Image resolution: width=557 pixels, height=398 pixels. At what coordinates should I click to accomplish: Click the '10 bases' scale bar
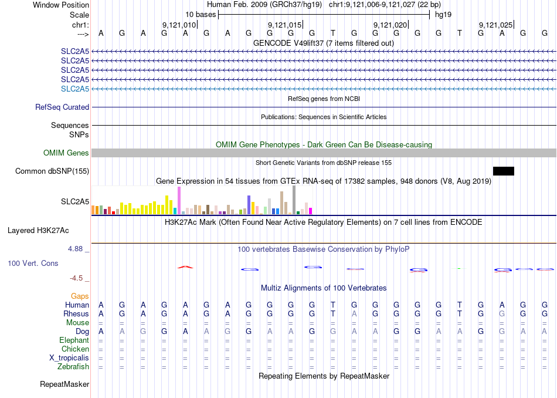tap(324, 15)
